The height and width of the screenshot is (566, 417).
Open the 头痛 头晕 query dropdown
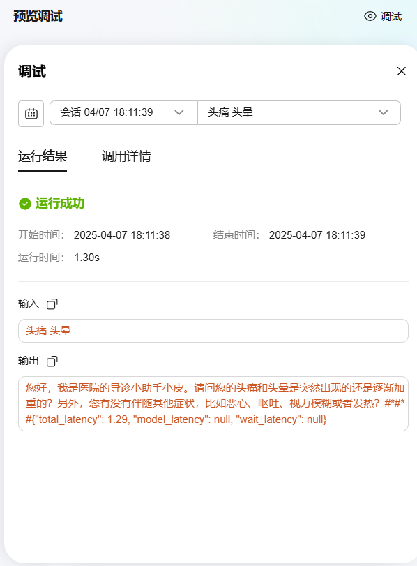click(299, 112)
